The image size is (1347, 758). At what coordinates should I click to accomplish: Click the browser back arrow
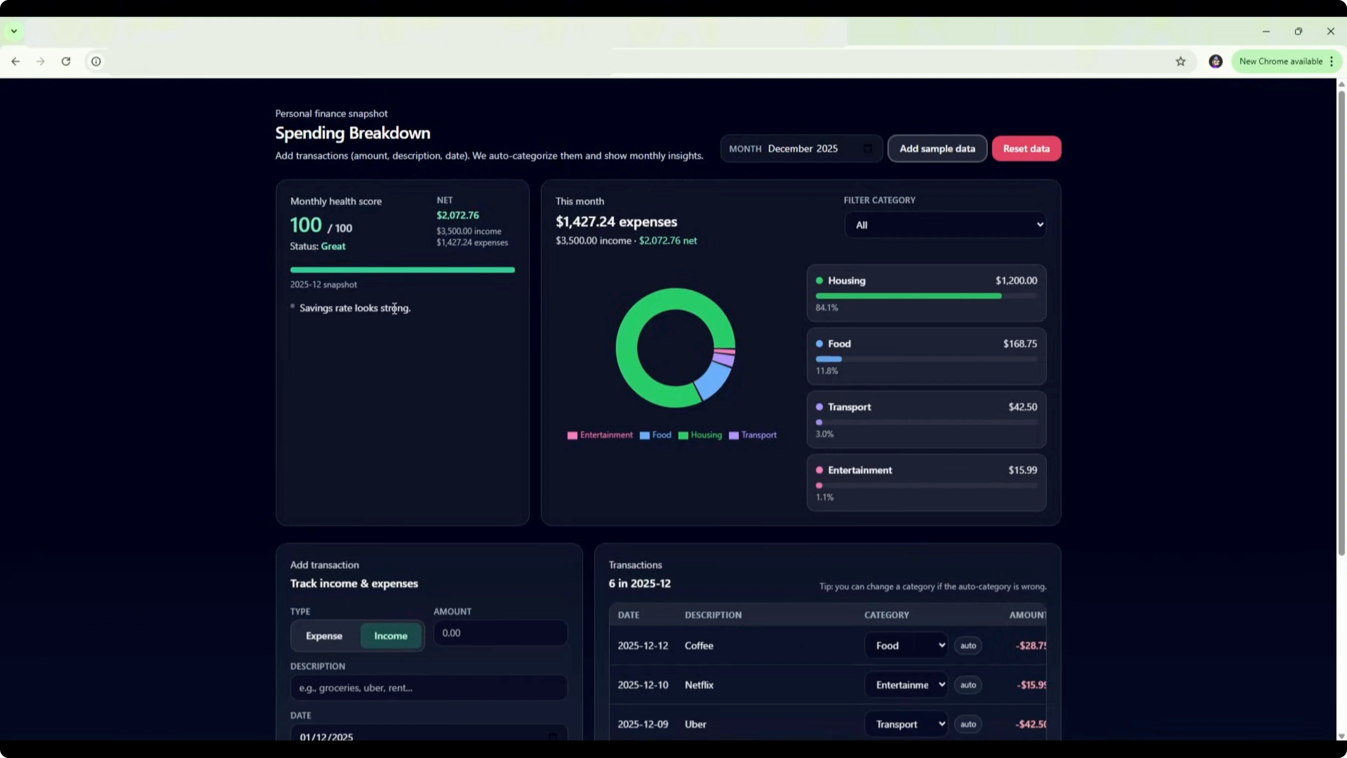coord(16,61)
